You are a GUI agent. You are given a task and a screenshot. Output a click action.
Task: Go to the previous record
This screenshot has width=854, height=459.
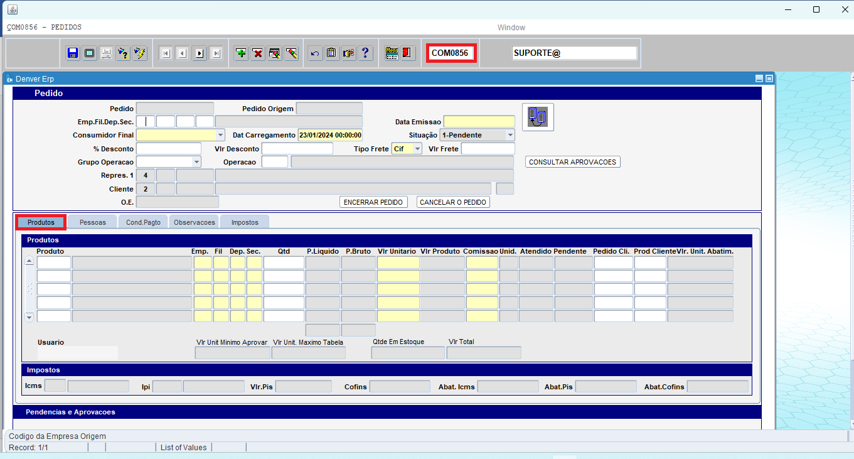click(182, 53)
